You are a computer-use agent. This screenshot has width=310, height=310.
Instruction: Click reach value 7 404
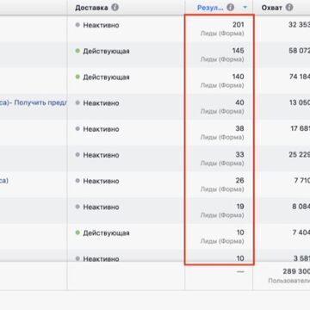coord(301,232)
